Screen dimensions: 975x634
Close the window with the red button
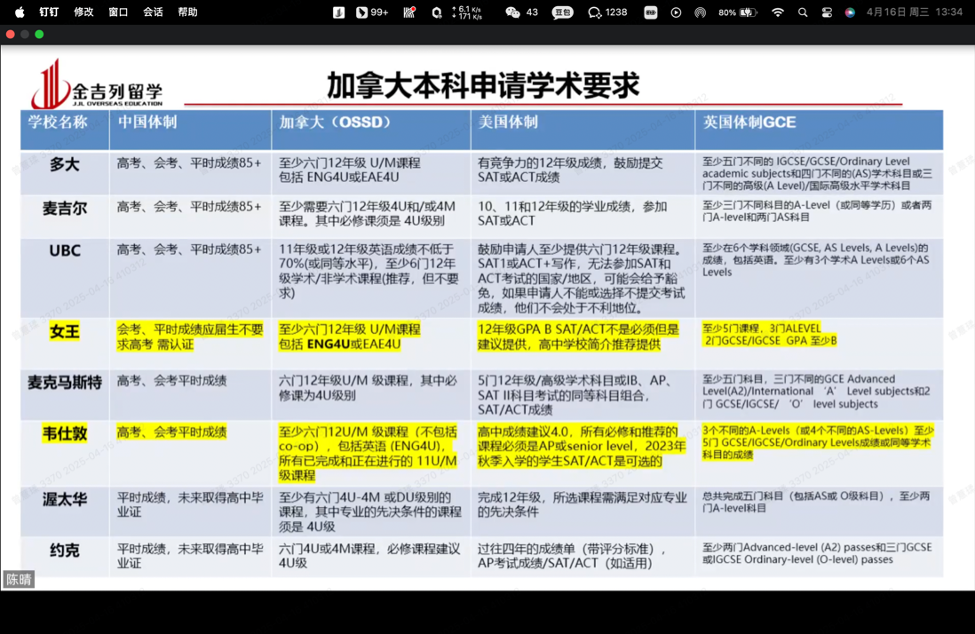click(x=11, y=34)
